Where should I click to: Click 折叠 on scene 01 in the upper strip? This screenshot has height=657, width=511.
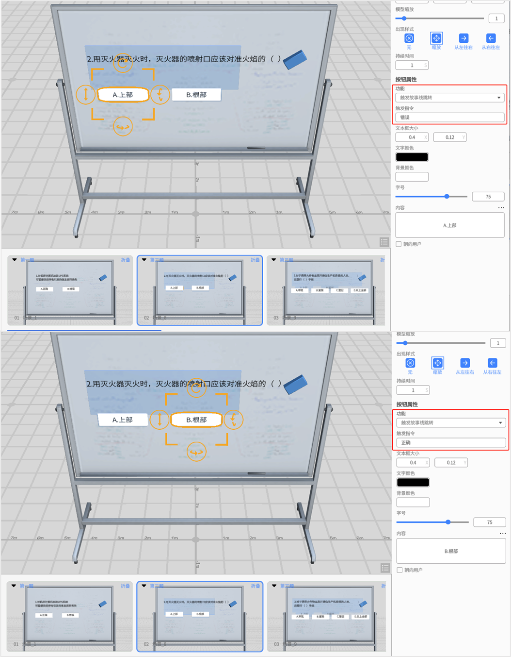[126, 260]
